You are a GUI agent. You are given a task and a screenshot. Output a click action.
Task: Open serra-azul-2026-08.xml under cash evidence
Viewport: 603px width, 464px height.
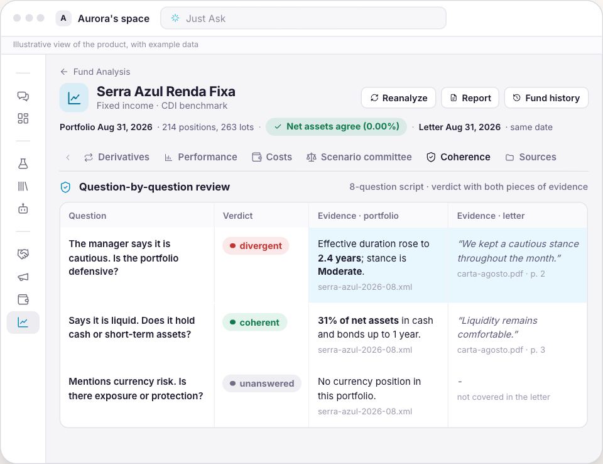click(364, 350)
